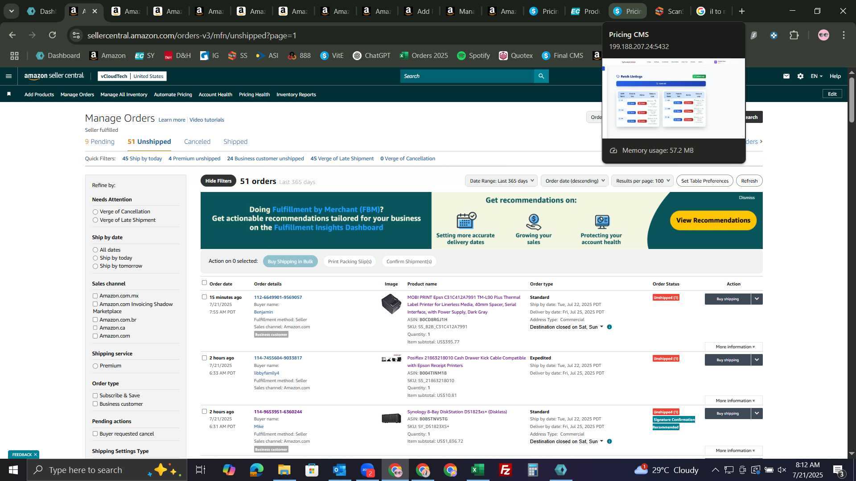
Task: Open Automate Pricing menu item
Action: click(x=173, y=94)
